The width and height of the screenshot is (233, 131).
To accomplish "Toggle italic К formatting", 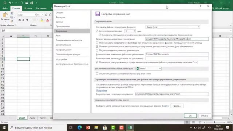I will [x=23, y=20].
